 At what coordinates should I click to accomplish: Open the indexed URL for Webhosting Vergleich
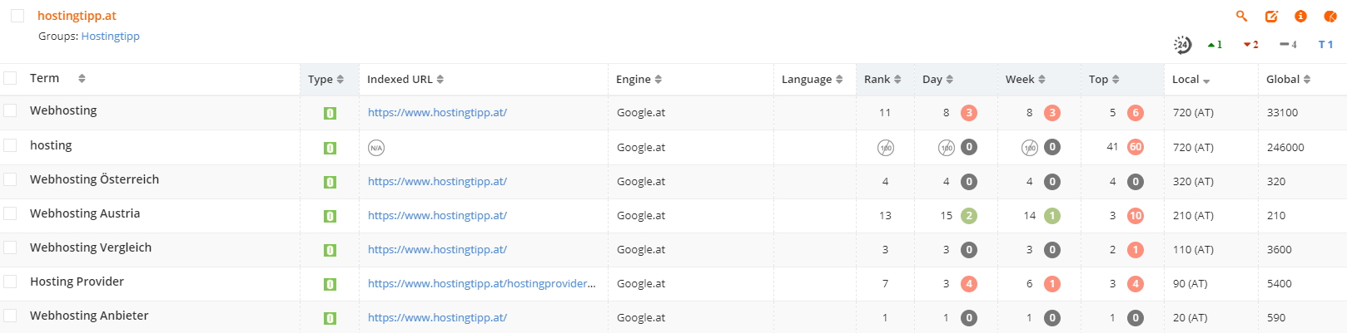[x=437, y=250]
